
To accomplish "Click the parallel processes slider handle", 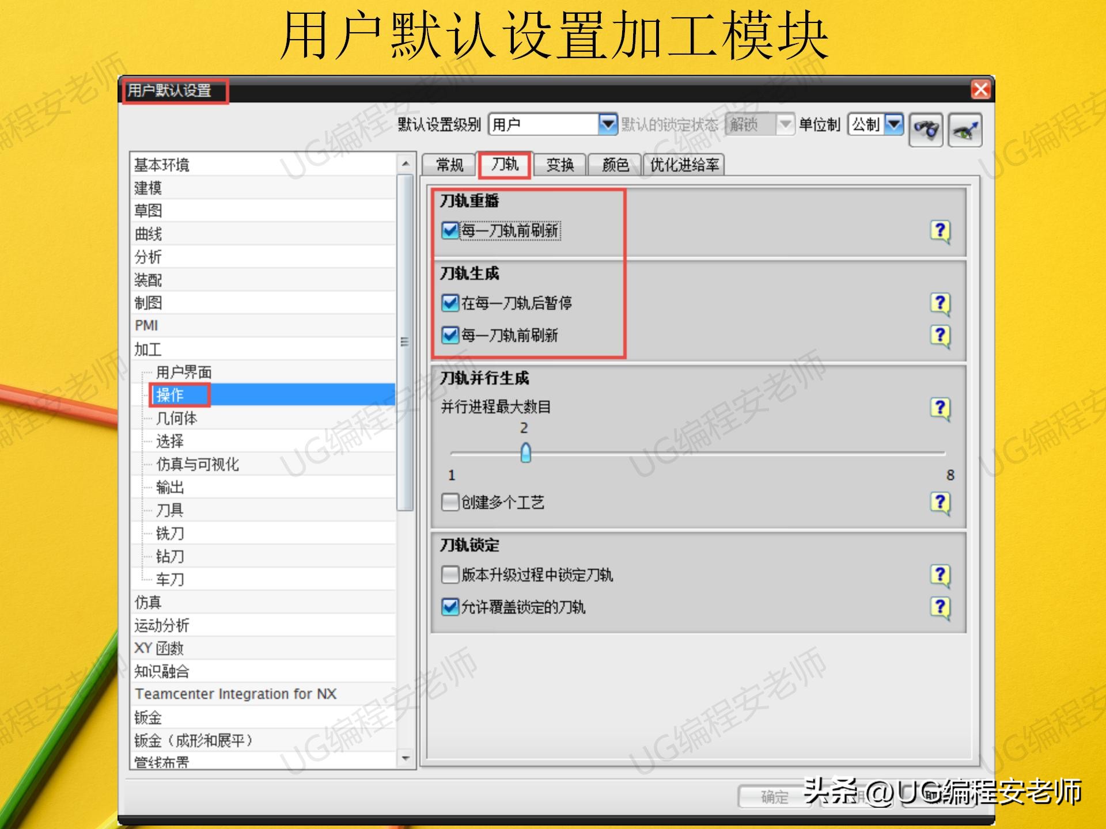I will pyautogui.click(x=525, y=453).
